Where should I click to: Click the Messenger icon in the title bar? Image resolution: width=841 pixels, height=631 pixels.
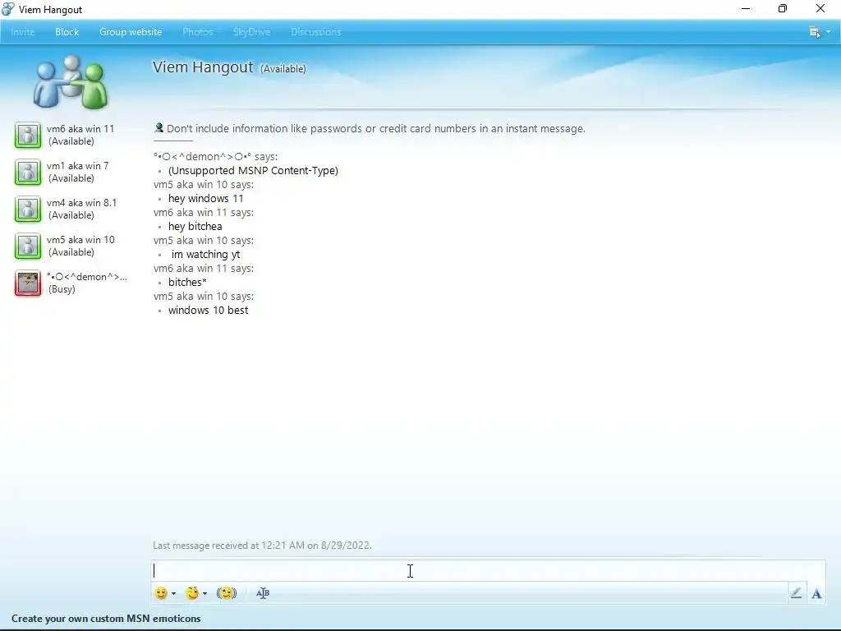[8, 9]
